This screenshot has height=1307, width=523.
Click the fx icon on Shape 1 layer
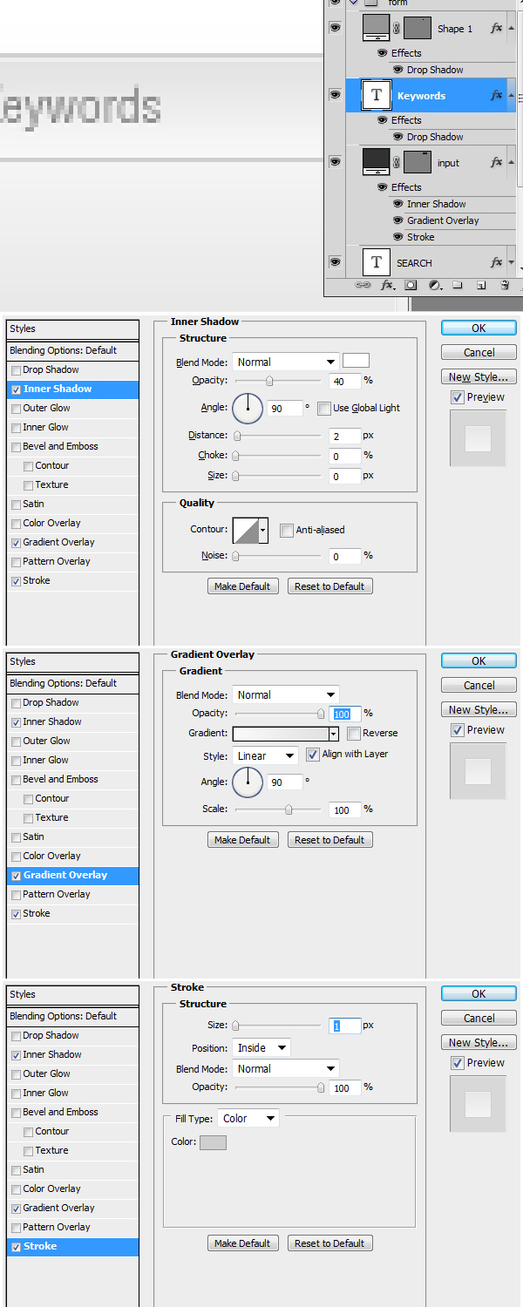[496, 29]
